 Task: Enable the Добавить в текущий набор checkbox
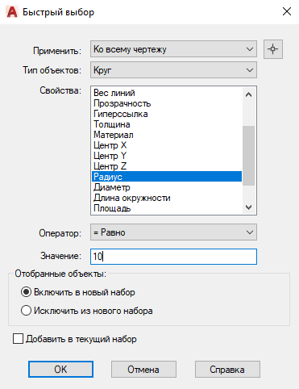[18, 339]
